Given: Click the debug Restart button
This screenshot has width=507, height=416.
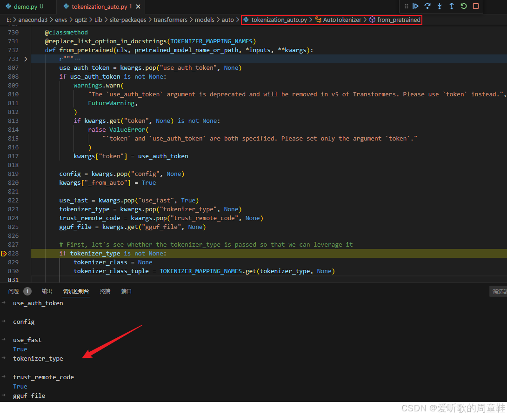Looking at the screenshot, I should coord(464,6).
